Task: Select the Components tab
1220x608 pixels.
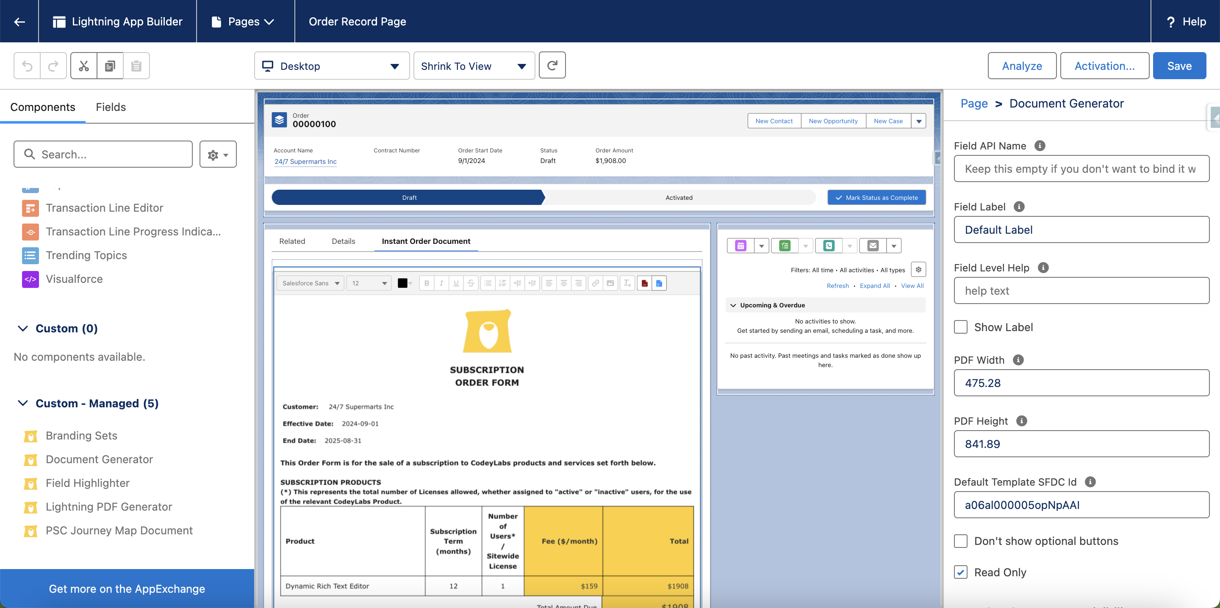Action: click(x=43, y=107)
